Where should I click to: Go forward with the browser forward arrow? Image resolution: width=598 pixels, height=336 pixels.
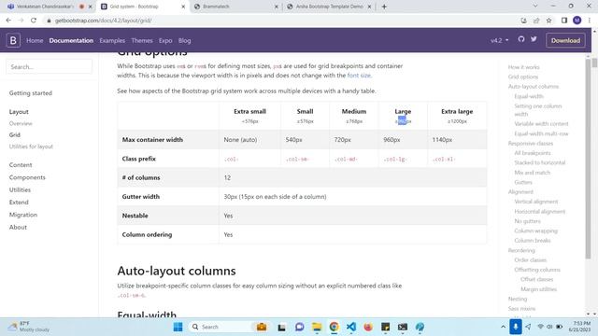tap(21, 21)
